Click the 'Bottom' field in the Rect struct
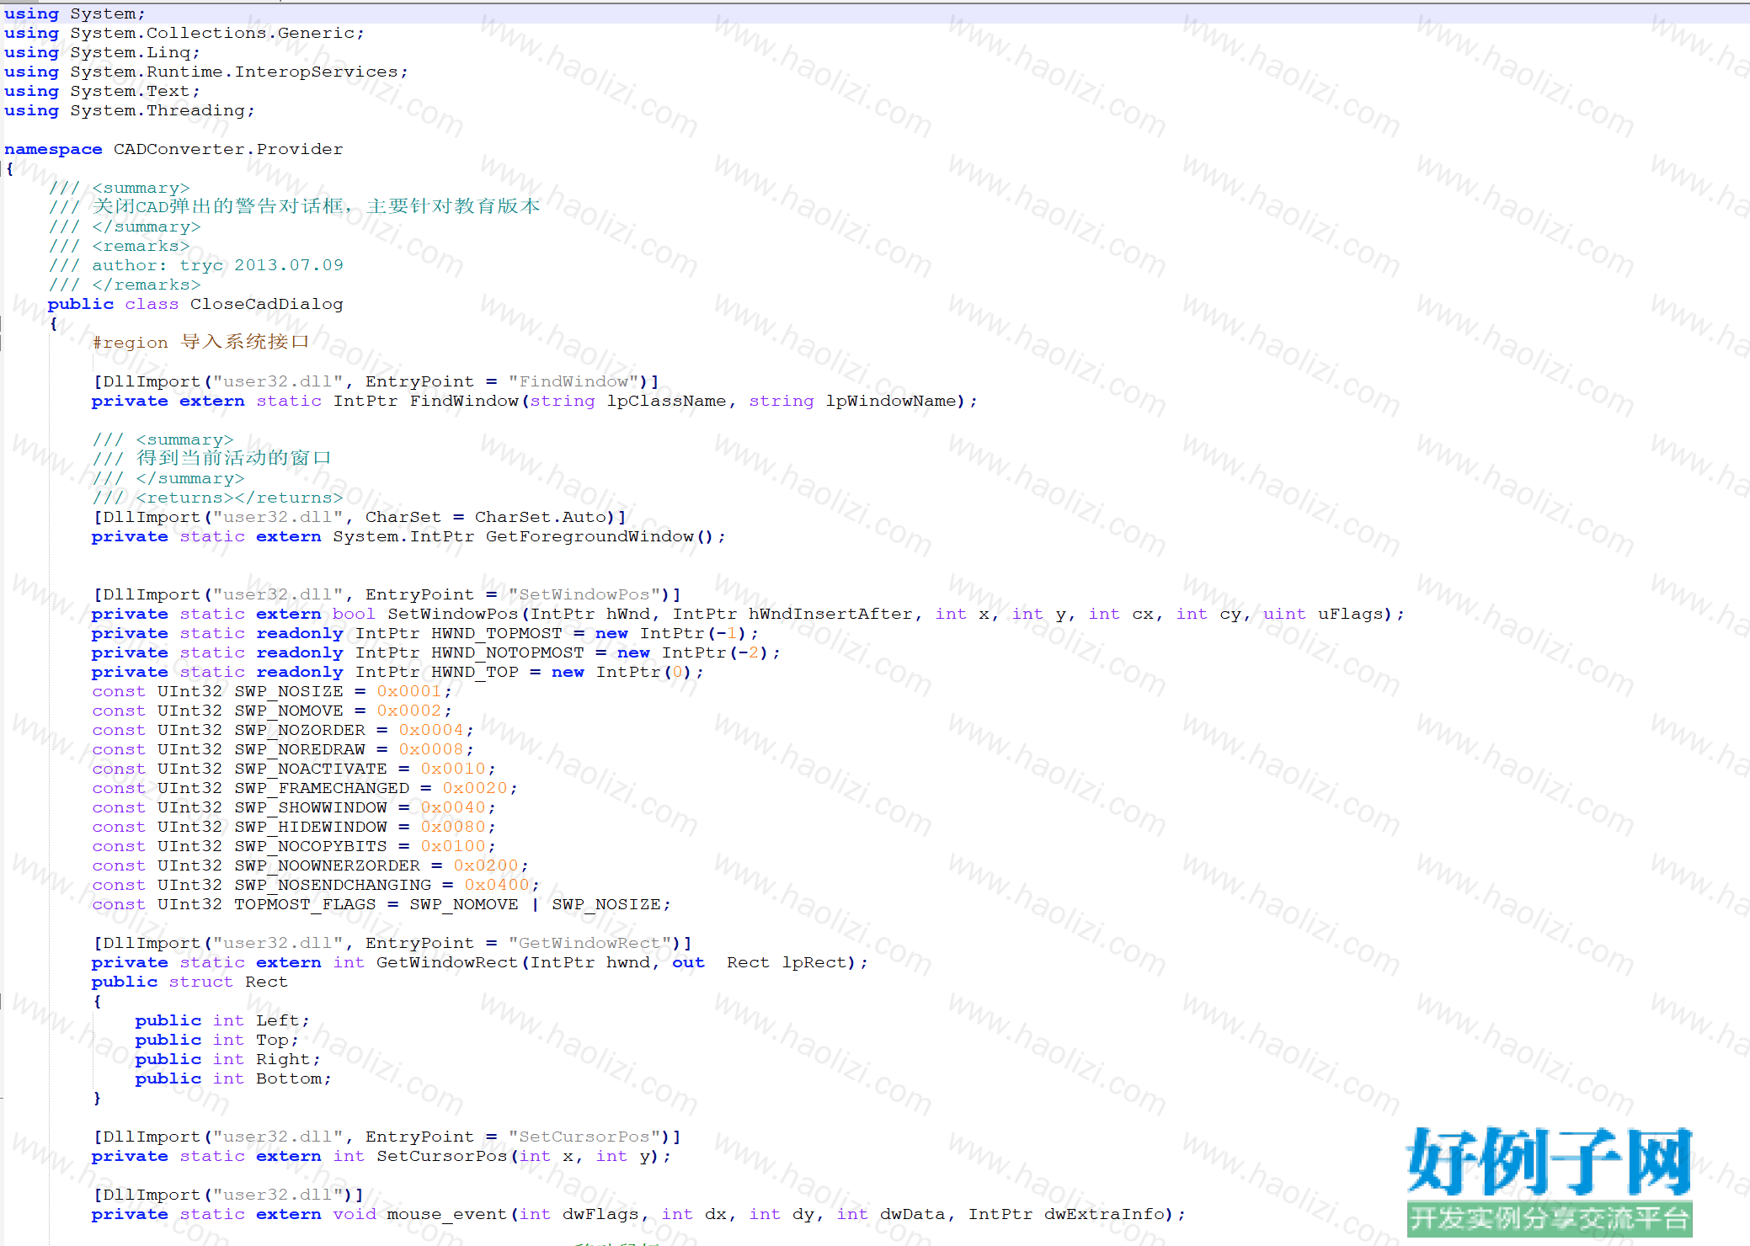1750x1246 pixels. tap(289, 1078)
